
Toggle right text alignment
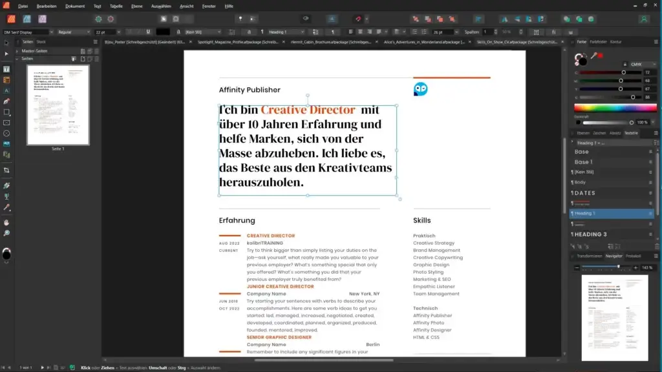point(369,32)
